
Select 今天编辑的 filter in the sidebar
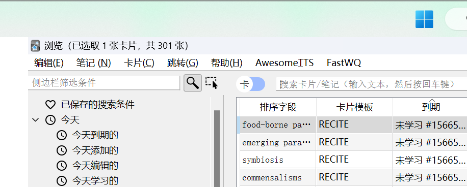coord(95,165)
